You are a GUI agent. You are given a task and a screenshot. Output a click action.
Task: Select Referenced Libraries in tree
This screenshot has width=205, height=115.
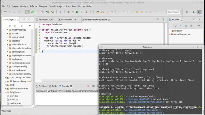[19, 88]
